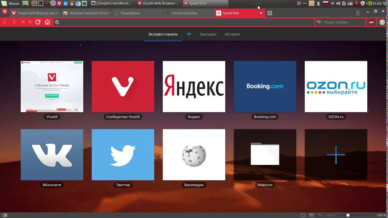Screen dimensions: 388x218
Task: Close the Speed Dial tab
Action: tap(261, 13)
